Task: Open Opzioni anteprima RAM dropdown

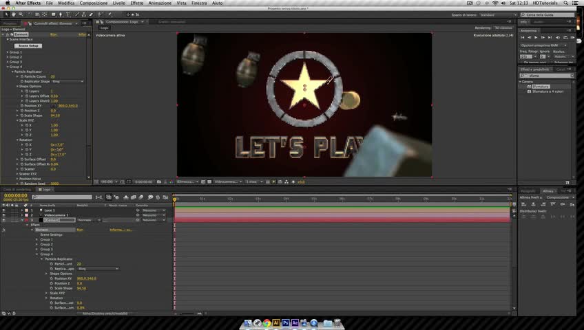Action: click(x=544, y=45)
